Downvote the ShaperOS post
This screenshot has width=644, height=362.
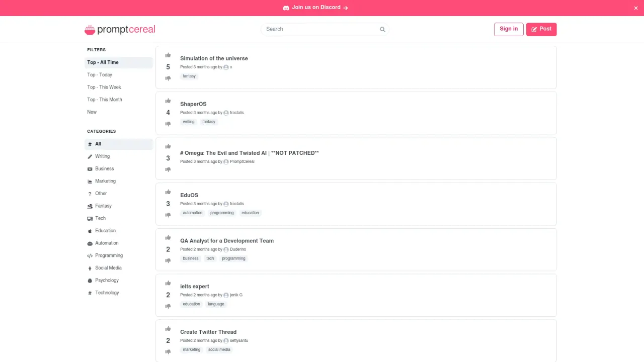pyautogui.click(x=168, y=124)
